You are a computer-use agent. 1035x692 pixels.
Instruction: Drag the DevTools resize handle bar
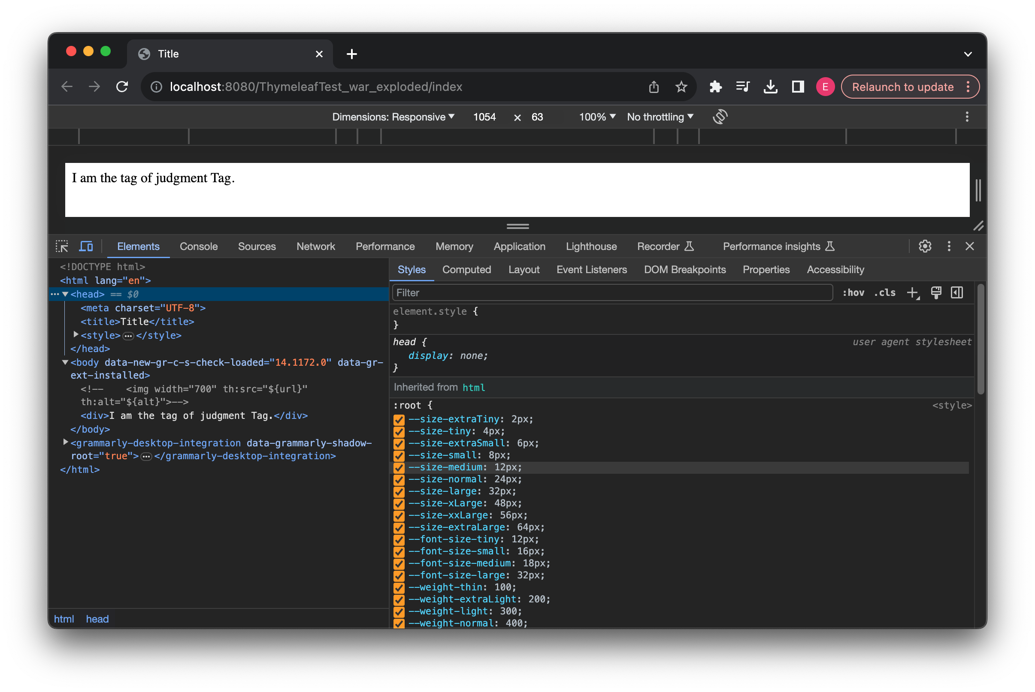pyautogui.click(x=518, y=226)
